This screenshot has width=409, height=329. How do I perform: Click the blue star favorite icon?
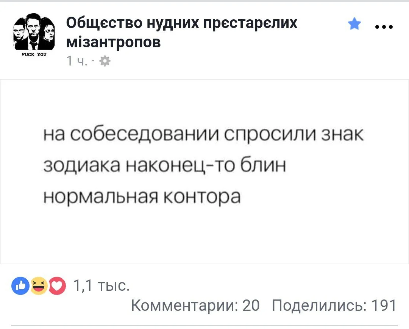coord(354,25)
